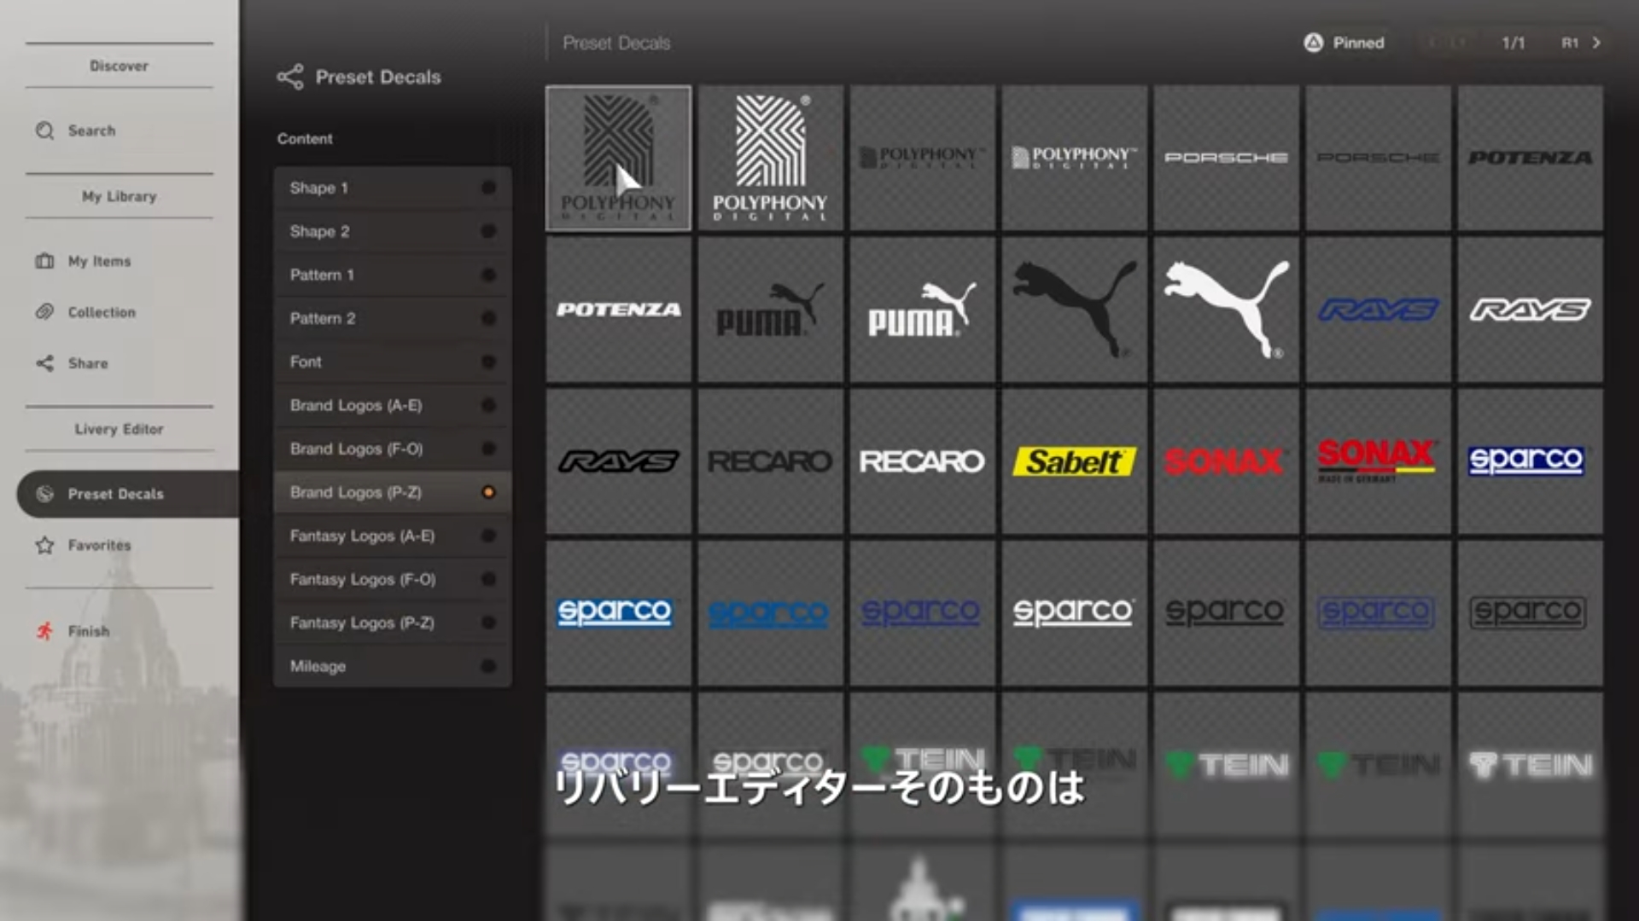Click the triangle Pinned button icon
The height and width of the screenshot is (921, 1639).
[x=1313, y=43]
